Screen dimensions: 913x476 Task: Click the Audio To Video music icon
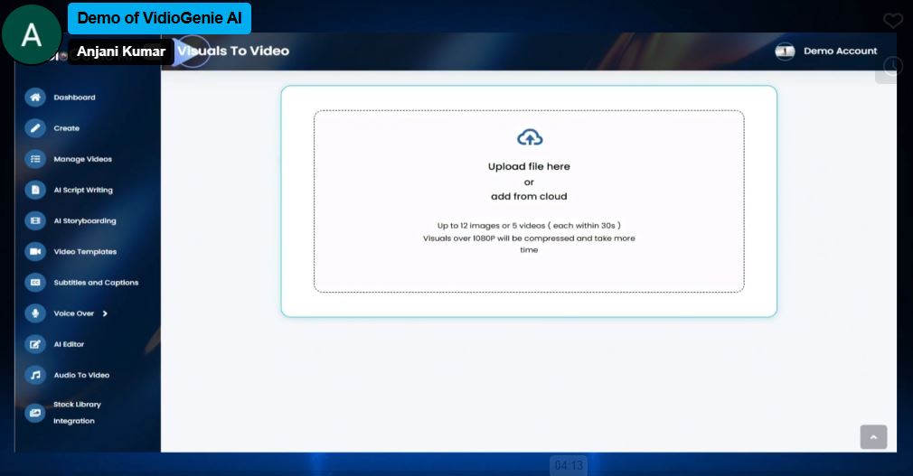[35, 375]
